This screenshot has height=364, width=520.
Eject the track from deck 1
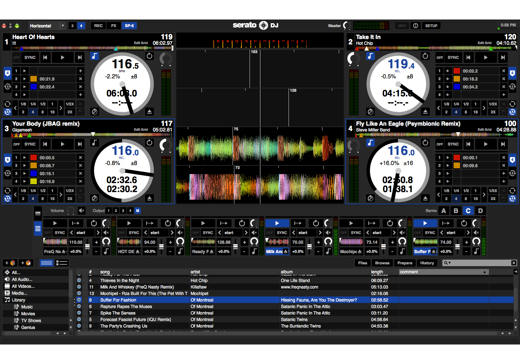[x=149, y=112]
